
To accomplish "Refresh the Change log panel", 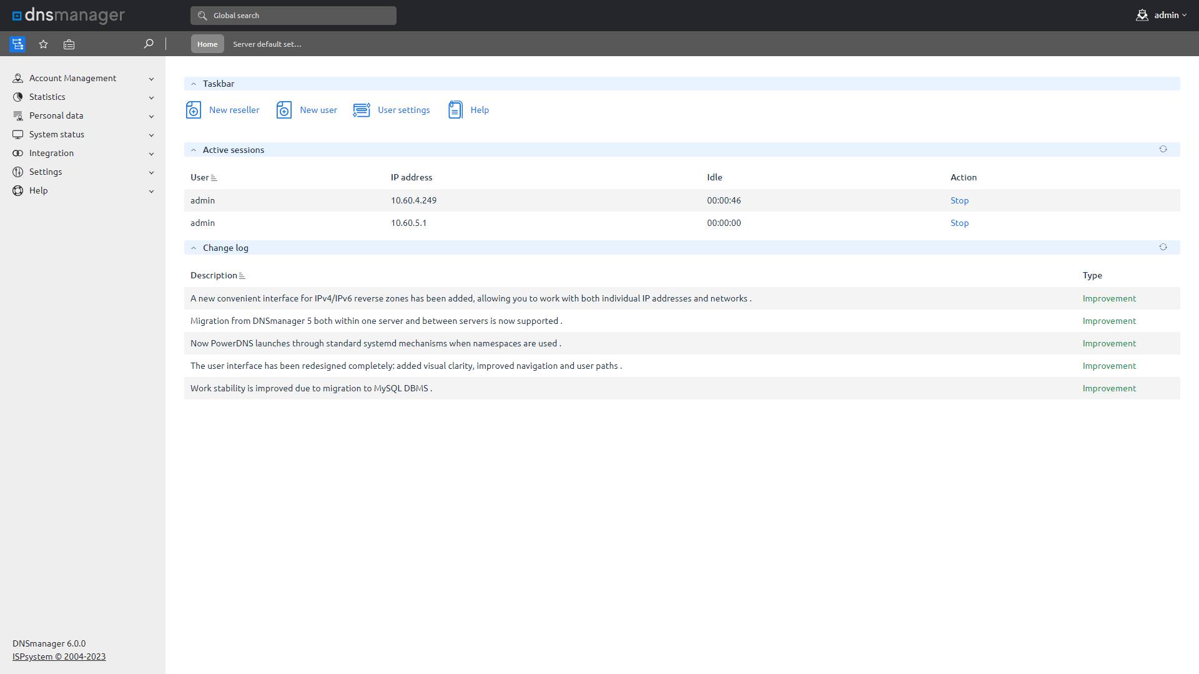I will [x=1163, y=247].
